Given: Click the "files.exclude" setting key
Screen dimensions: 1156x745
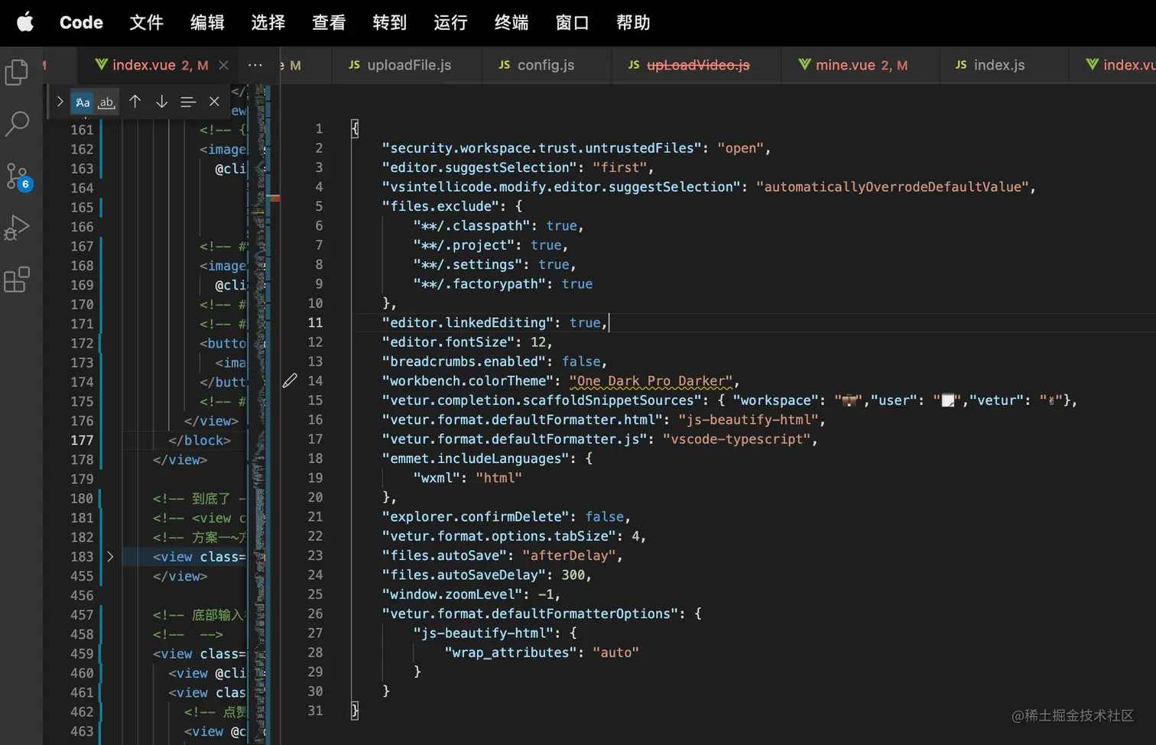Looking at the screenshot, I should pos(440,206).
